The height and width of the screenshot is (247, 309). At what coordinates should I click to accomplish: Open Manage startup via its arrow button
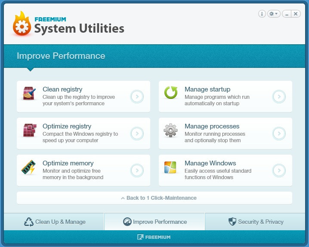pos(279,97)
